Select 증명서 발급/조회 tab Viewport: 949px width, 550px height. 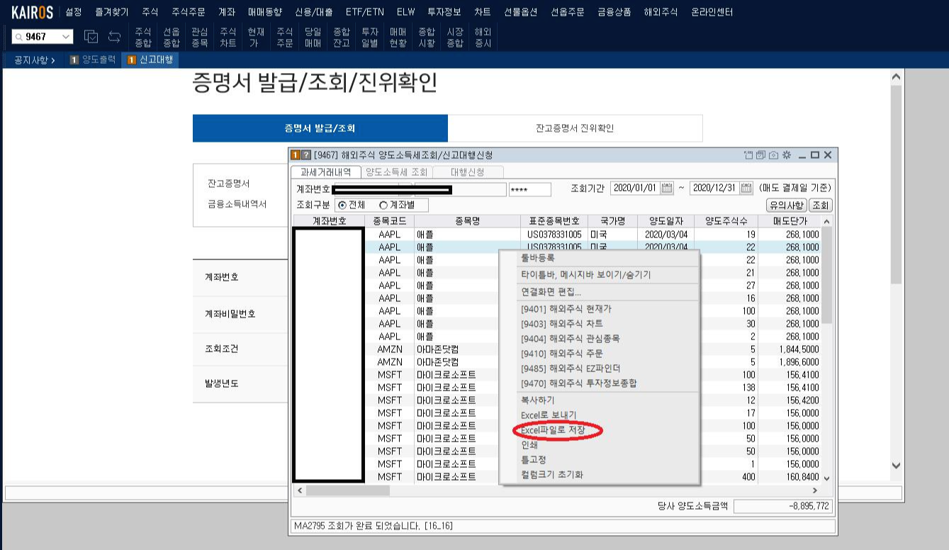[x=320, y=128]
